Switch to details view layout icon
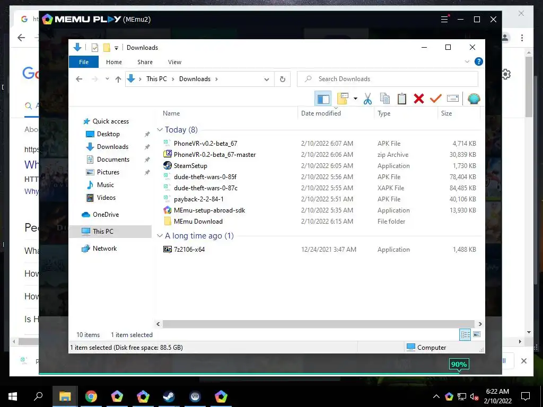The width and height of the screenshot is (543, 407). tap(465, 334)
